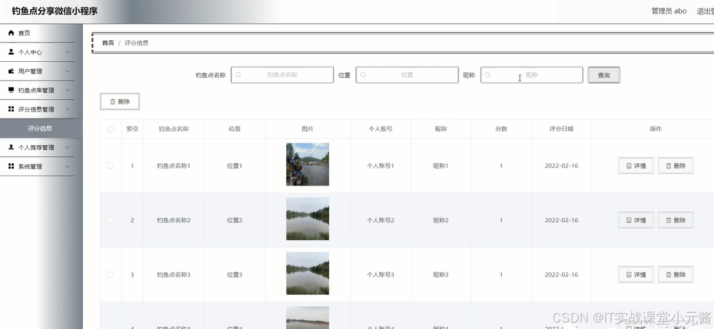Screen dimensions: 714x329
Task: Click cell 钓鱼点名称2
Action: point(173,220)
